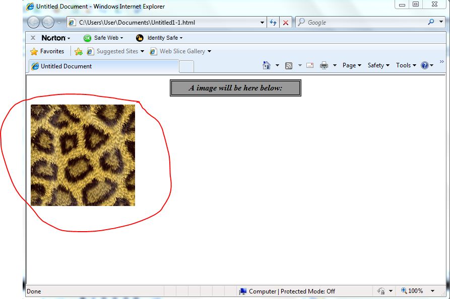
Task: Open the Norton Safe Web menu
Action: pos(103,37)
